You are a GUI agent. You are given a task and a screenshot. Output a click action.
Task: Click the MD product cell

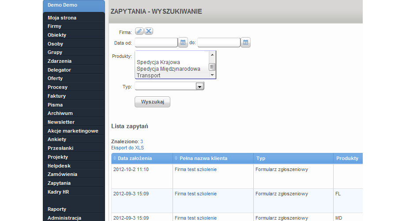[x=338, y=218]
